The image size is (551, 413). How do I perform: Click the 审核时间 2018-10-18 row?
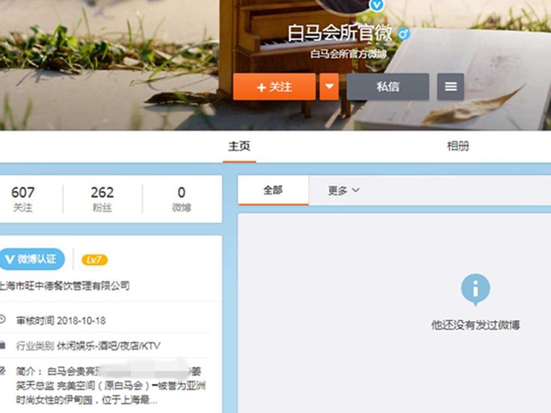point(61,320)
